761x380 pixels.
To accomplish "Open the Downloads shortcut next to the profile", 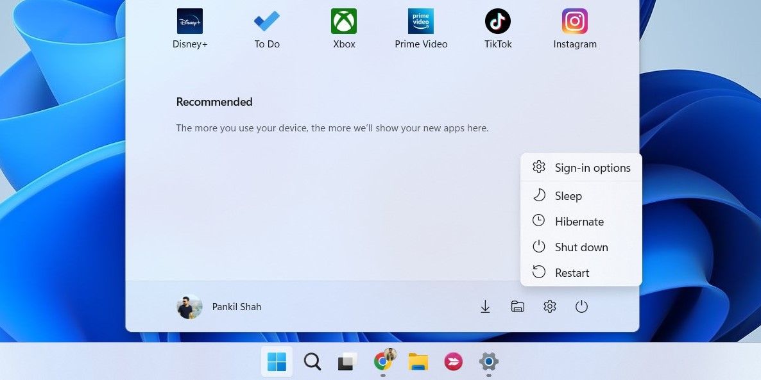I will 485,306.
